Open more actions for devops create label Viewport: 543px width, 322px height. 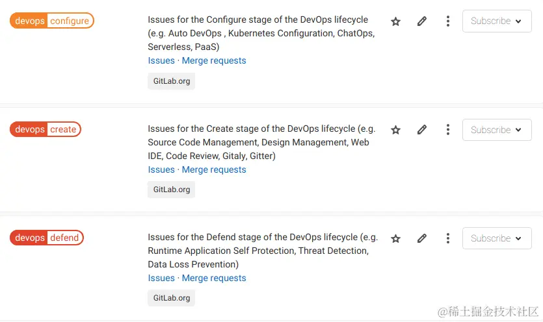[448, 130]
